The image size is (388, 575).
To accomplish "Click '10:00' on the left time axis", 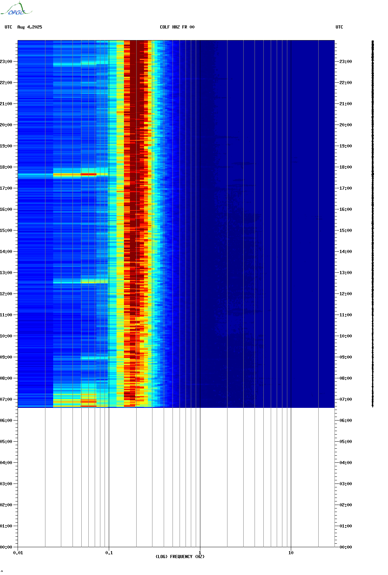I will point(6,336).
